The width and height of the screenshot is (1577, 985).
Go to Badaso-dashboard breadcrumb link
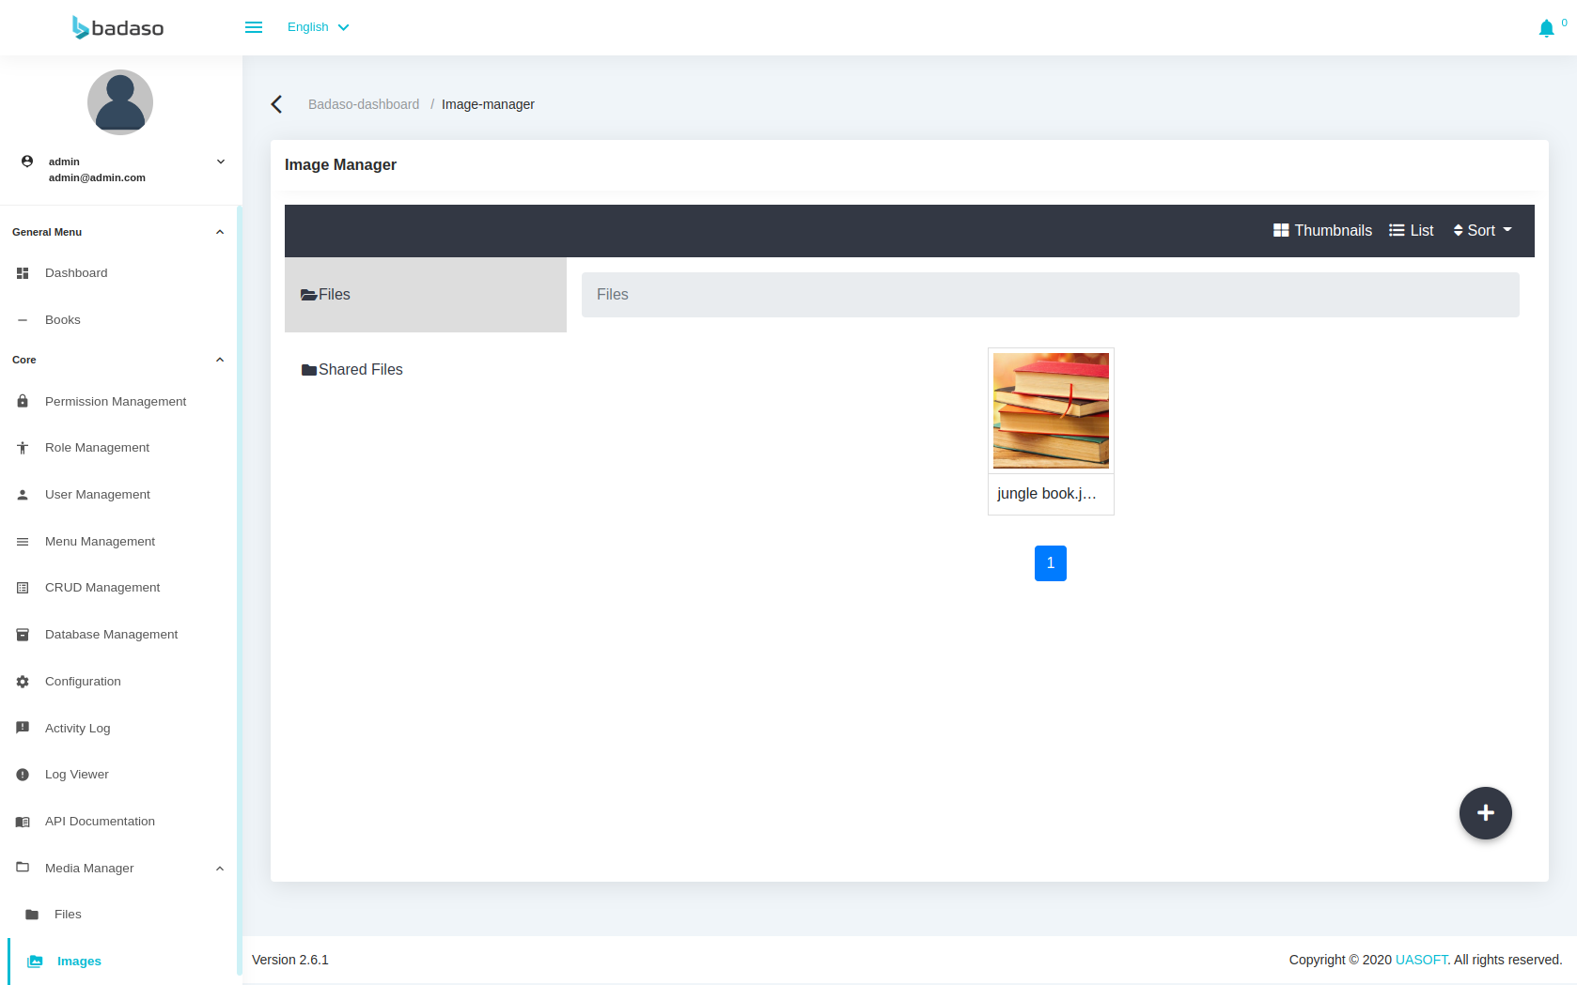[x=364, y=104]
